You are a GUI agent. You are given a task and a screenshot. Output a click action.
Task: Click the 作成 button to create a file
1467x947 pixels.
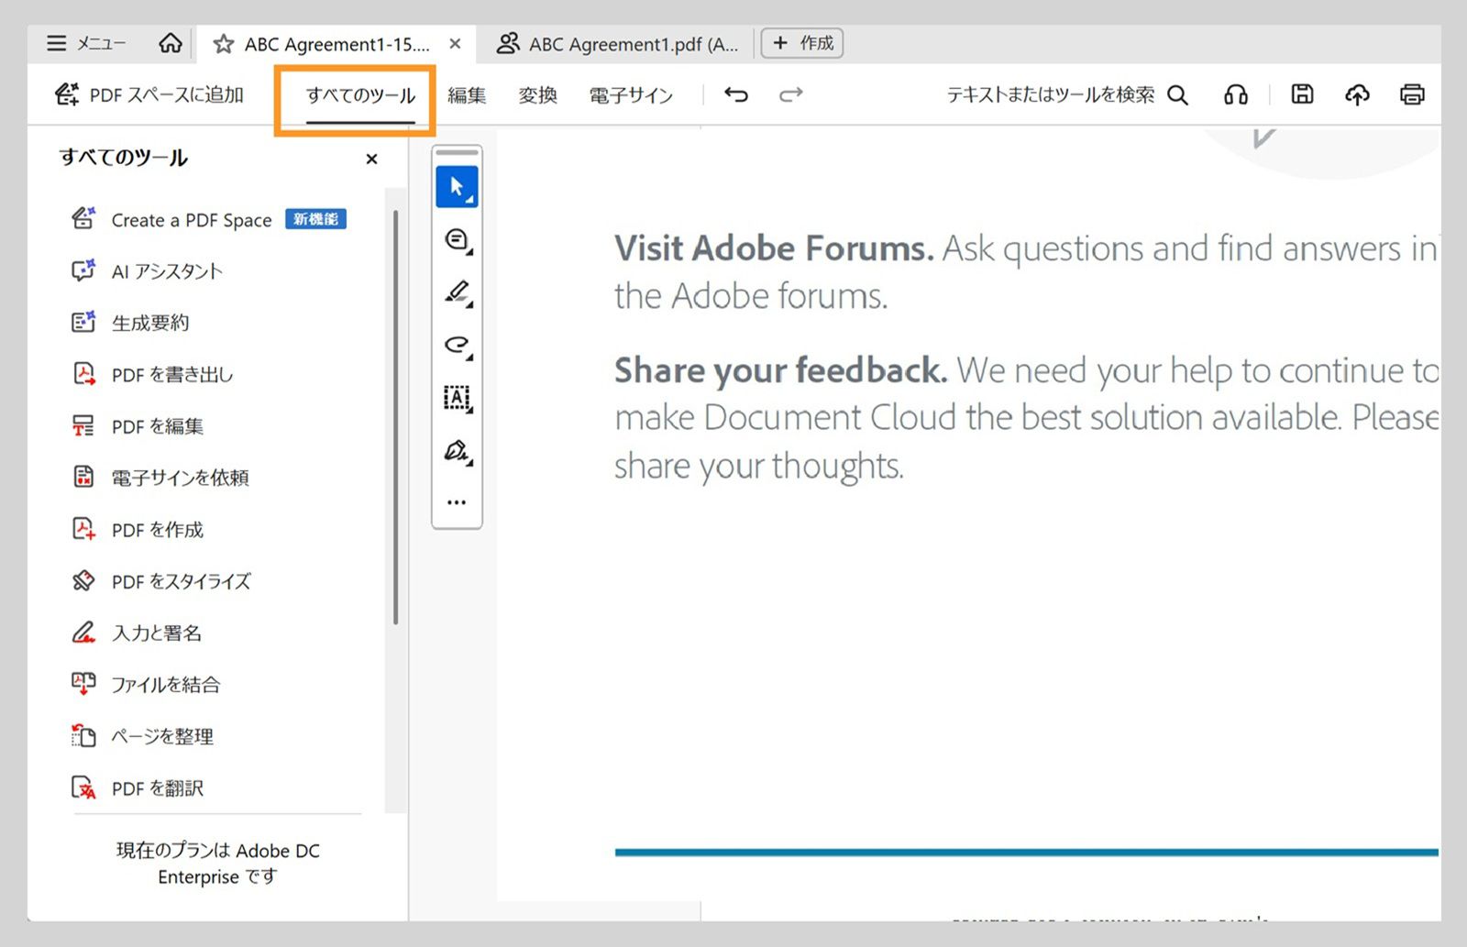point(802,42)
